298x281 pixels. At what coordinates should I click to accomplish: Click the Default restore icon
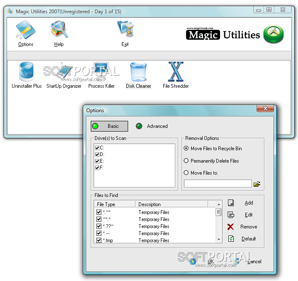231,239
